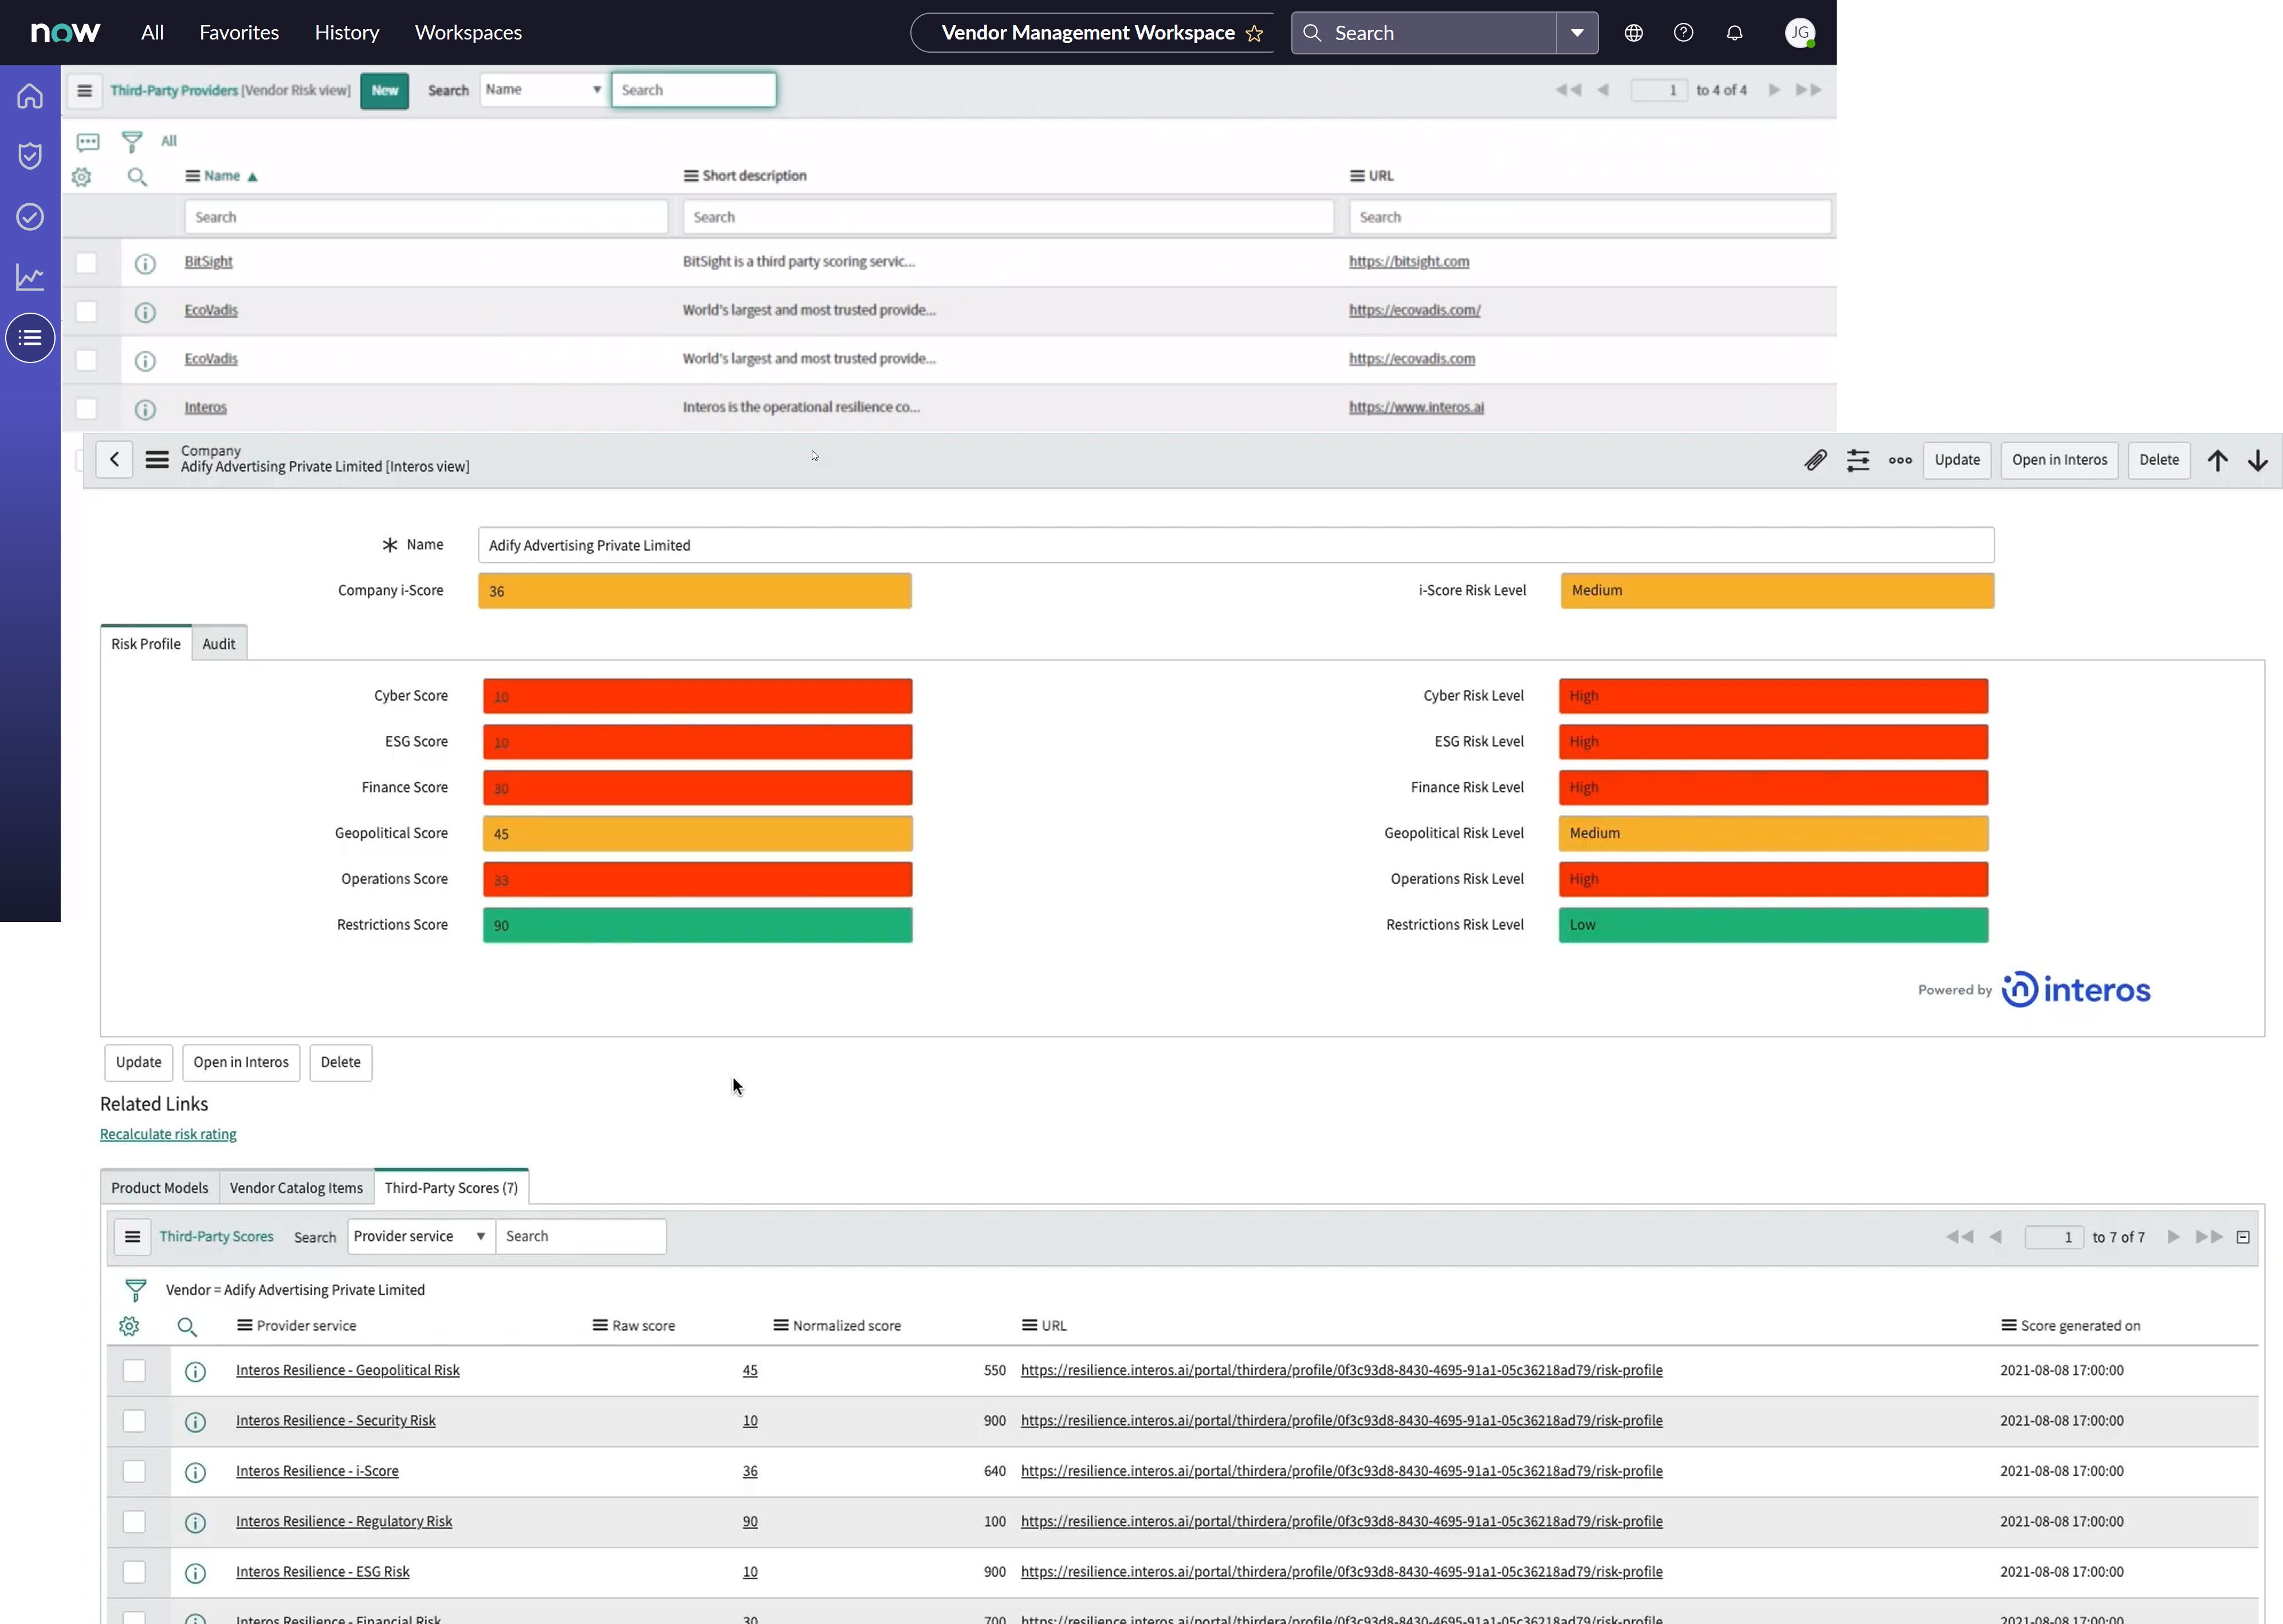Click header Open in Interos button
Screen dimensions: 2283x1624
pos(2059,460)
